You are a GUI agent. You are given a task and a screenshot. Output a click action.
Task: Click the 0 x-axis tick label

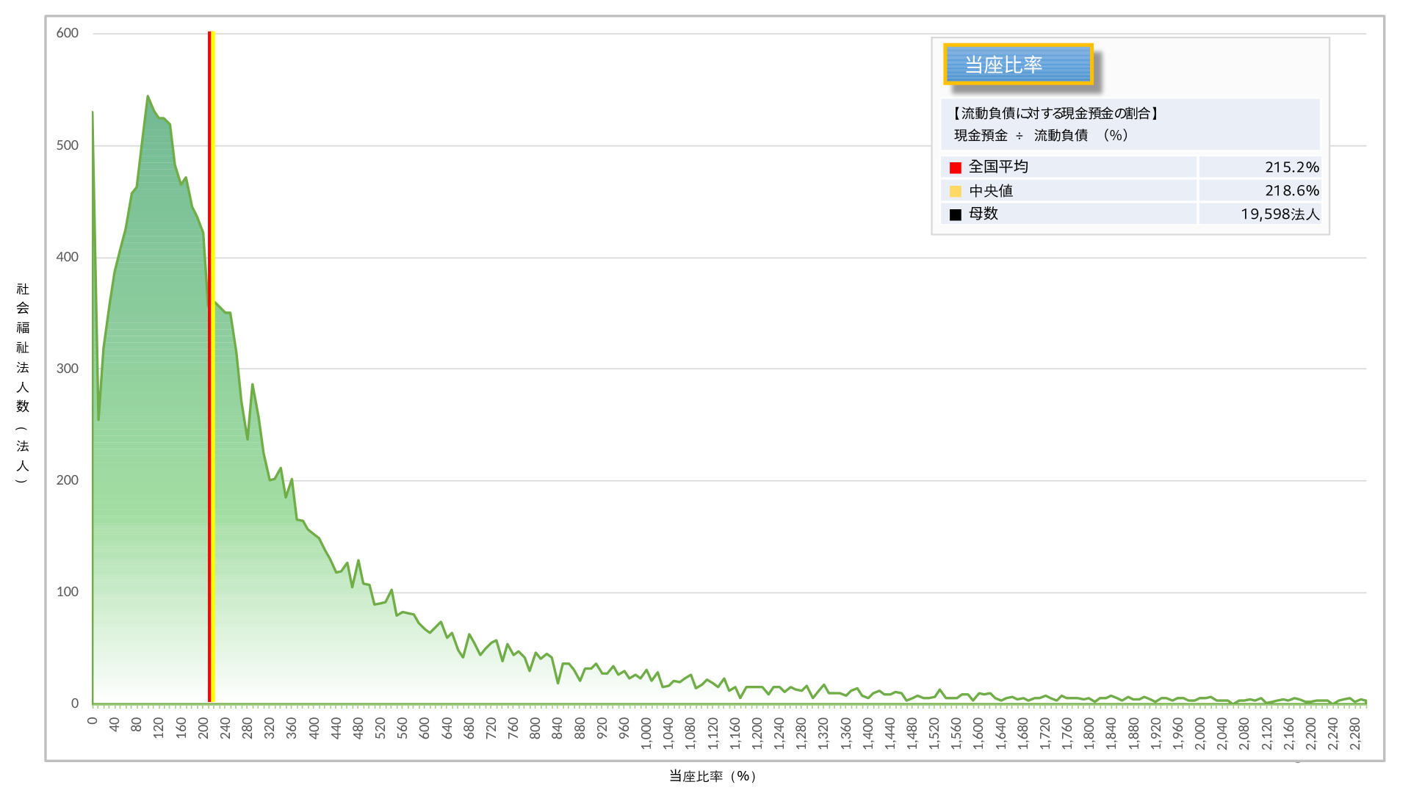point(93,721)
